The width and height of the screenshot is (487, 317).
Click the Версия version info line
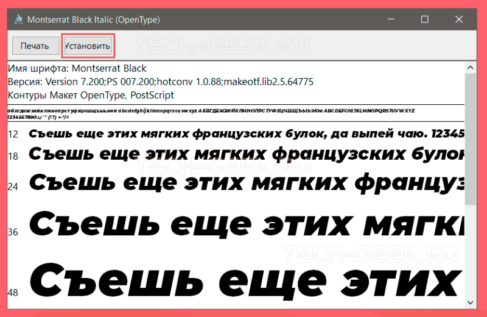point(161,82)
